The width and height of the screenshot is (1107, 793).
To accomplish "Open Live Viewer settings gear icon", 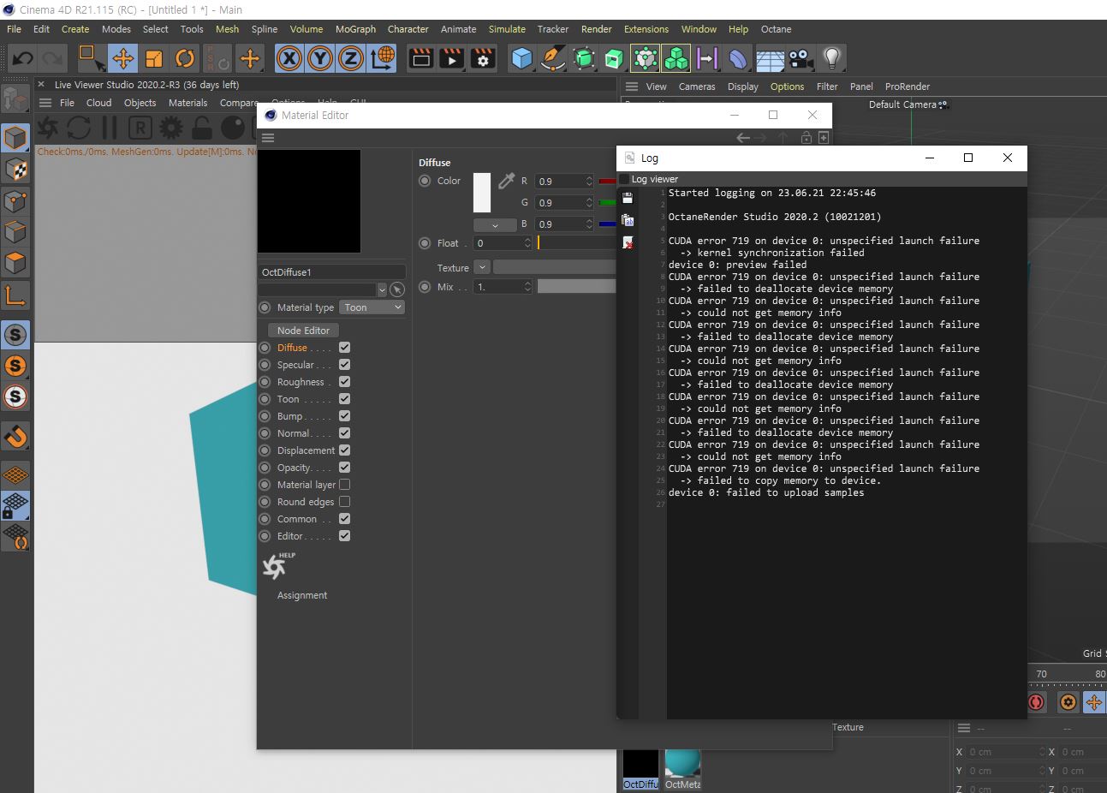I will [171, 128].
